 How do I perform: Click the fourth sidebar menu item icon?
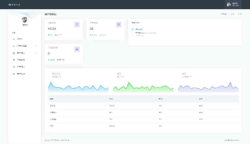[x=14, y=60]
